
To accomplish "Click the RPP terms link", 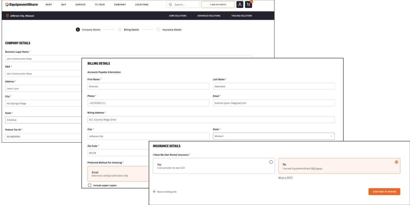I will click(x=316, y=168).
